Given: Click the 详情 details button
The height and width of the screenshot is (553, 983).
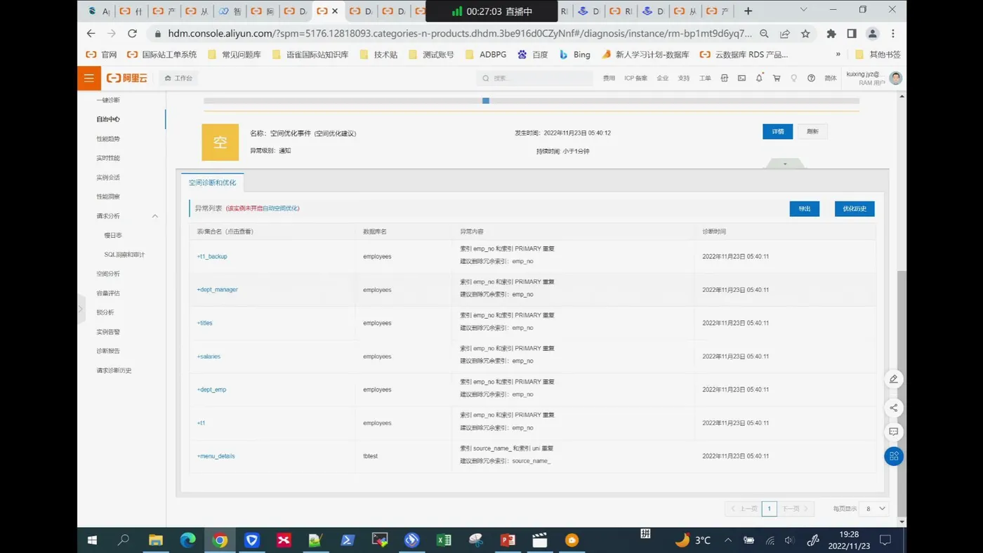Looking at the screenshot, I should pyautogui.click(x=778, y=131).
